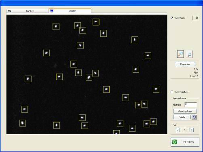Open the Properties button
Image resolution: width=203 pixels, height=152 pixels.
pyautogui.click(x=185, y=64)
